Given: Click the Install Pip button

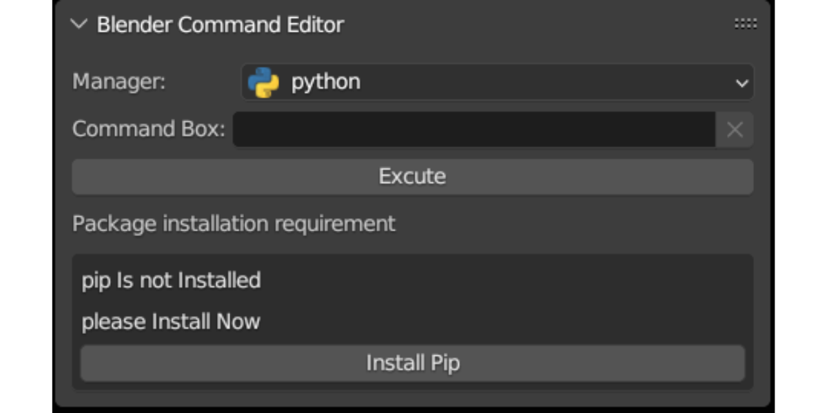Looking at the screenshot, I should [x=412, y=363].
